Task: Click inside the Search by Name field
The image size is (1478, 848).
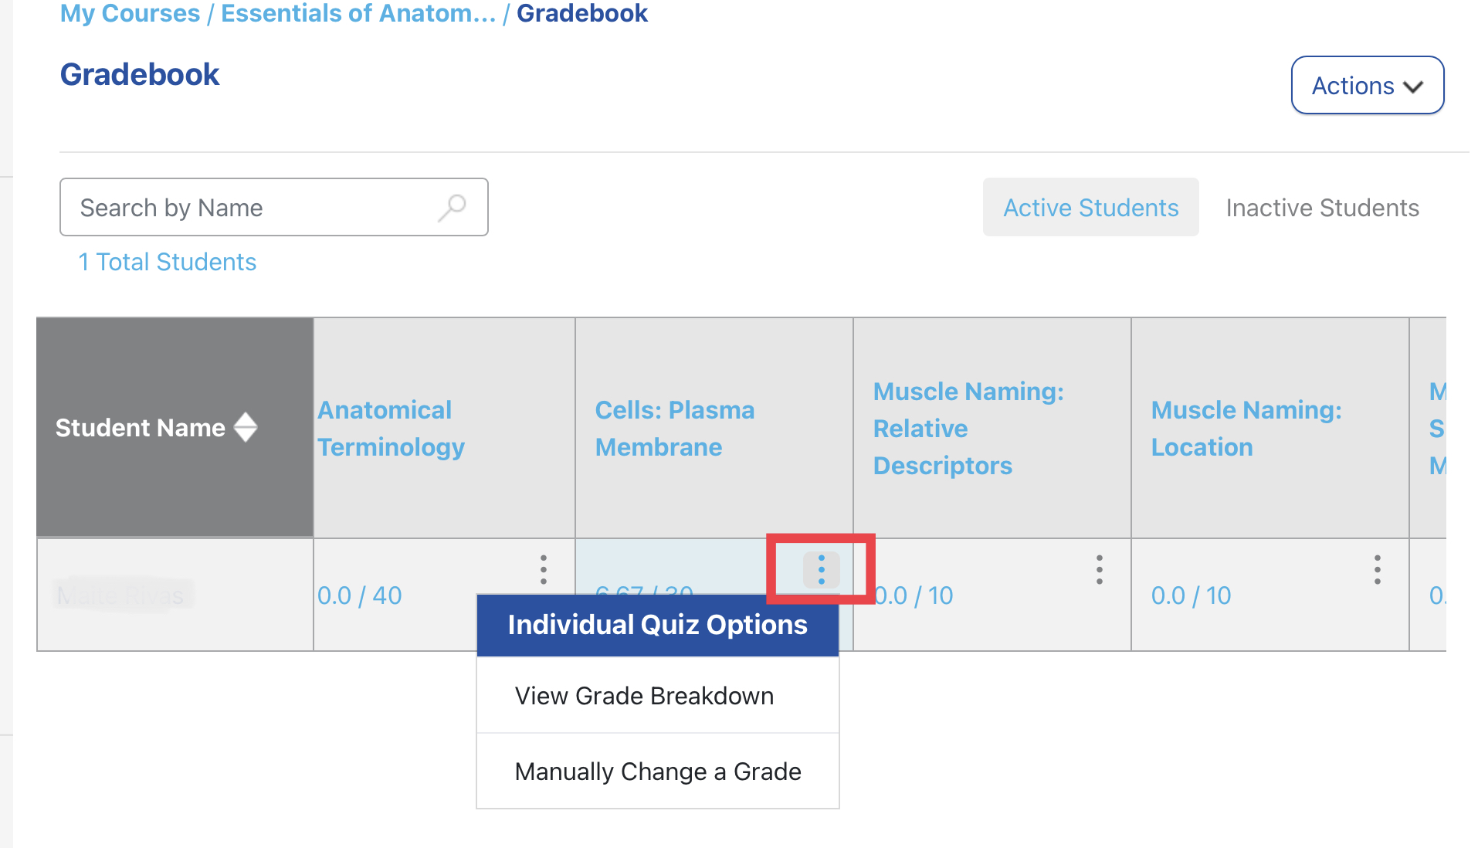Action: (x=232, y=207)
